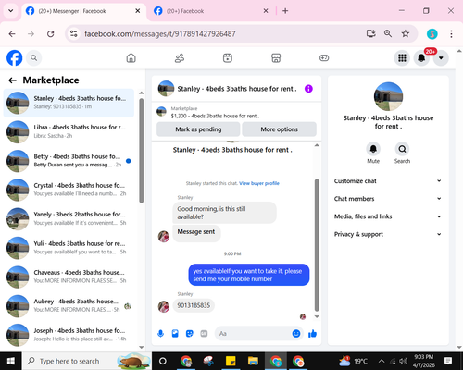Image resolution: width=463 pixels, height=370 pixels.
Task: Open the Facebook menu grid icon
Action: [x=402, y=58]
